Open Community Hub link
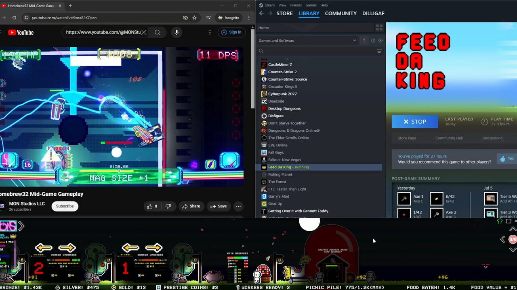This screenshot has width=517, height=290. click(449, 138)
